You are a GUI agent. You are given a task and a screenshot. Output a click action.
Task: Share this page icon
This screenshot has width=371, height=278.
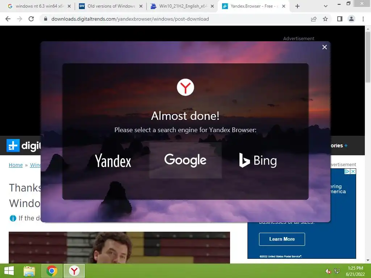(x=314, y=19)
